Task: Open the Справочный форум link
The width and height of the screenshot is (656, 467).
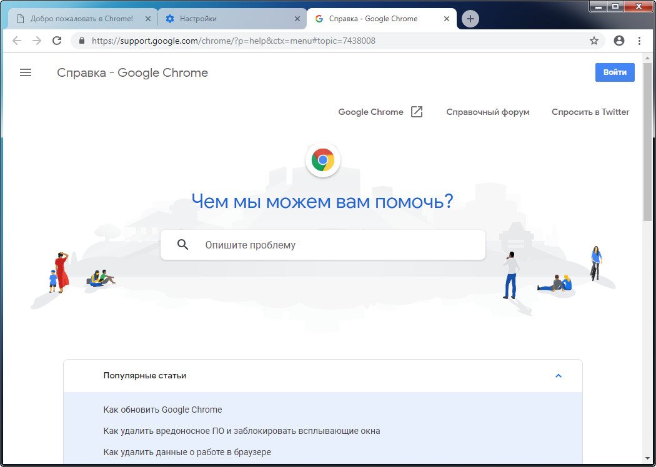Action: [488, 112]
